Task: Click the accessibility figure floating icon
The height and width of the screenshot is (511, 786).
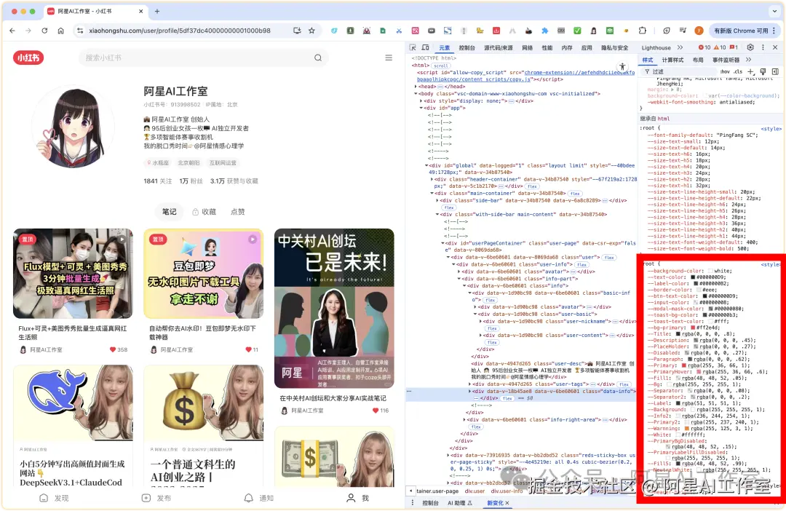Action: pyautogui.click(x=622, y=67)
